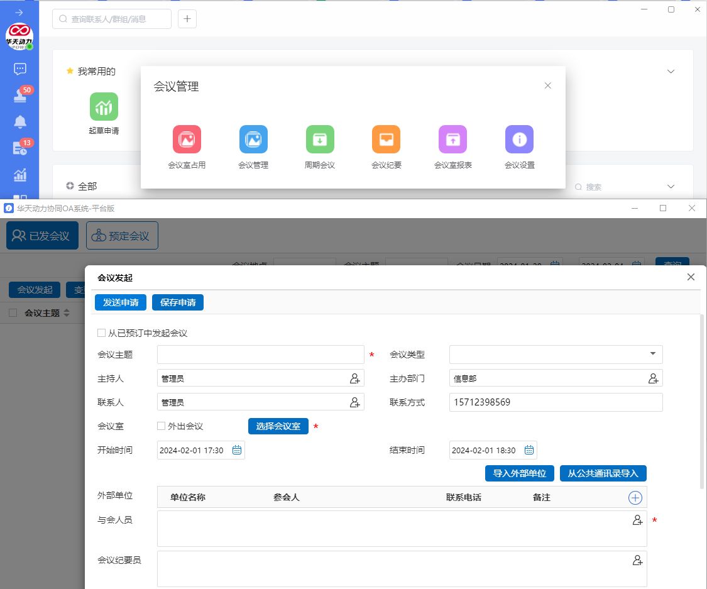
Task: Click into the 会议主题 input field
Action: click(260, 355)
